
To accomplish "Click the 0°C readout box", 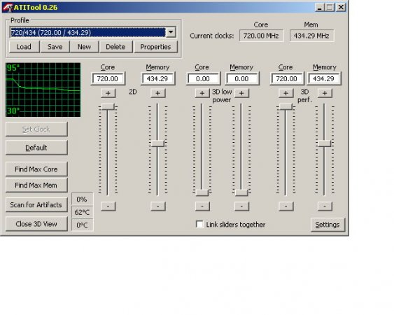I will (82, 225).
